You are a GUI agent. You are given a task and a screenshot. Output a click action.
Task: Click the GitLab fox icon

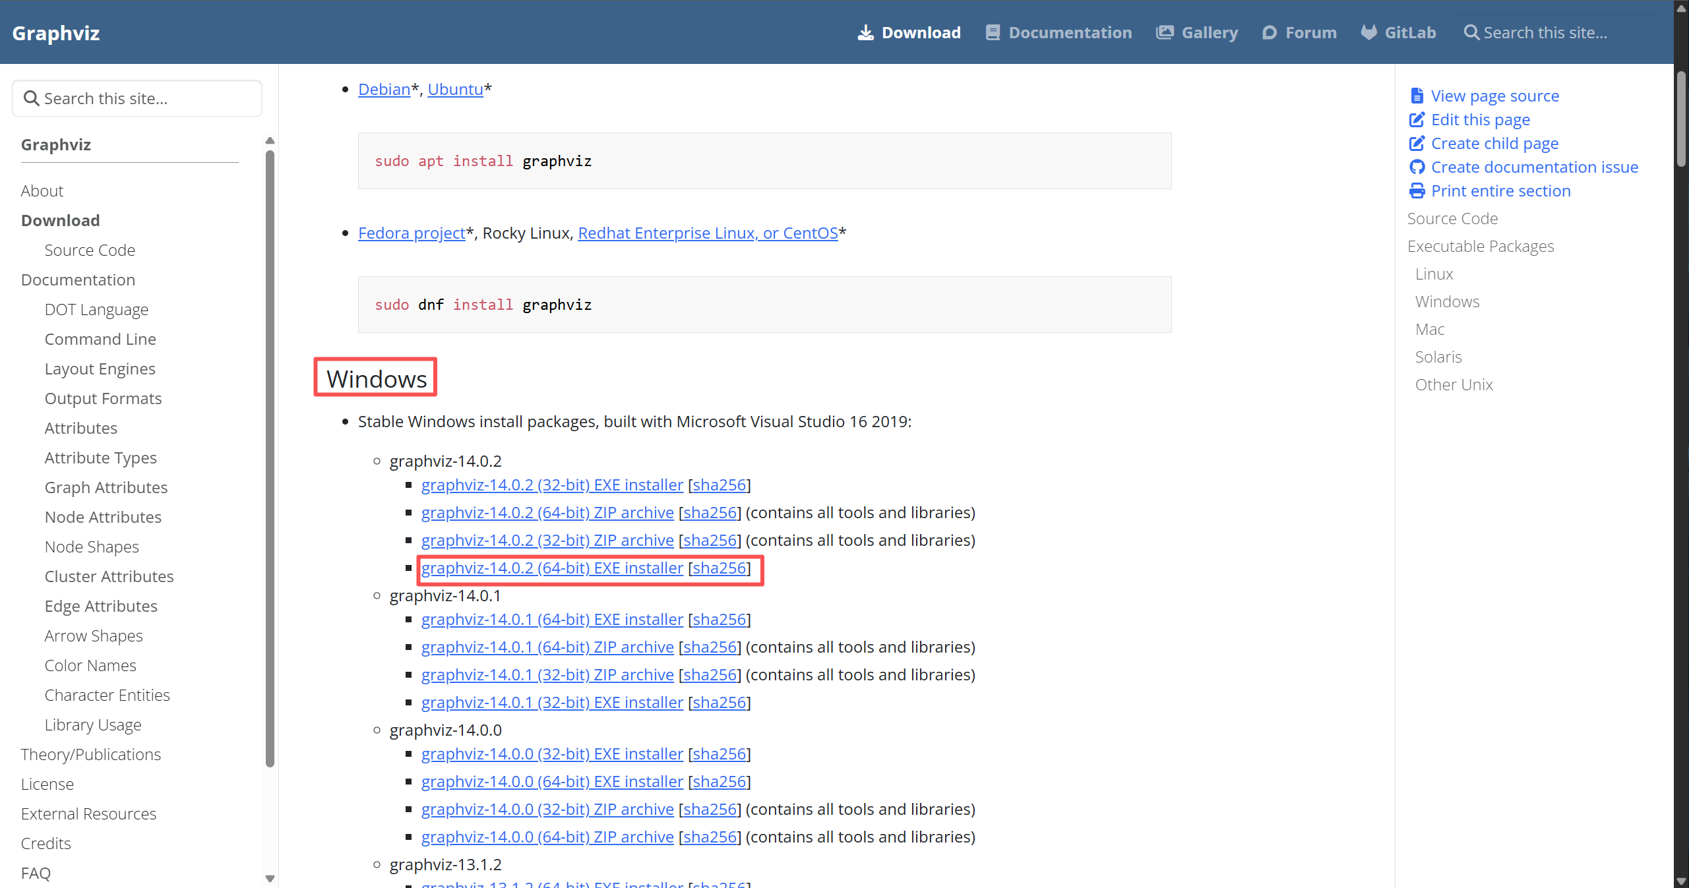coord(1369,32)
